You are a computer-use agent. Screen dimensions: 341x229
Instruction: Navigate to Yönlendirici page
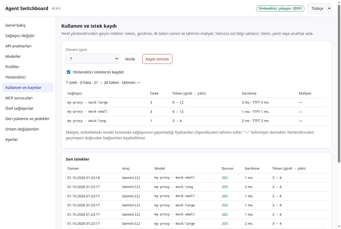pyautogui.click(x=28, y=77)
